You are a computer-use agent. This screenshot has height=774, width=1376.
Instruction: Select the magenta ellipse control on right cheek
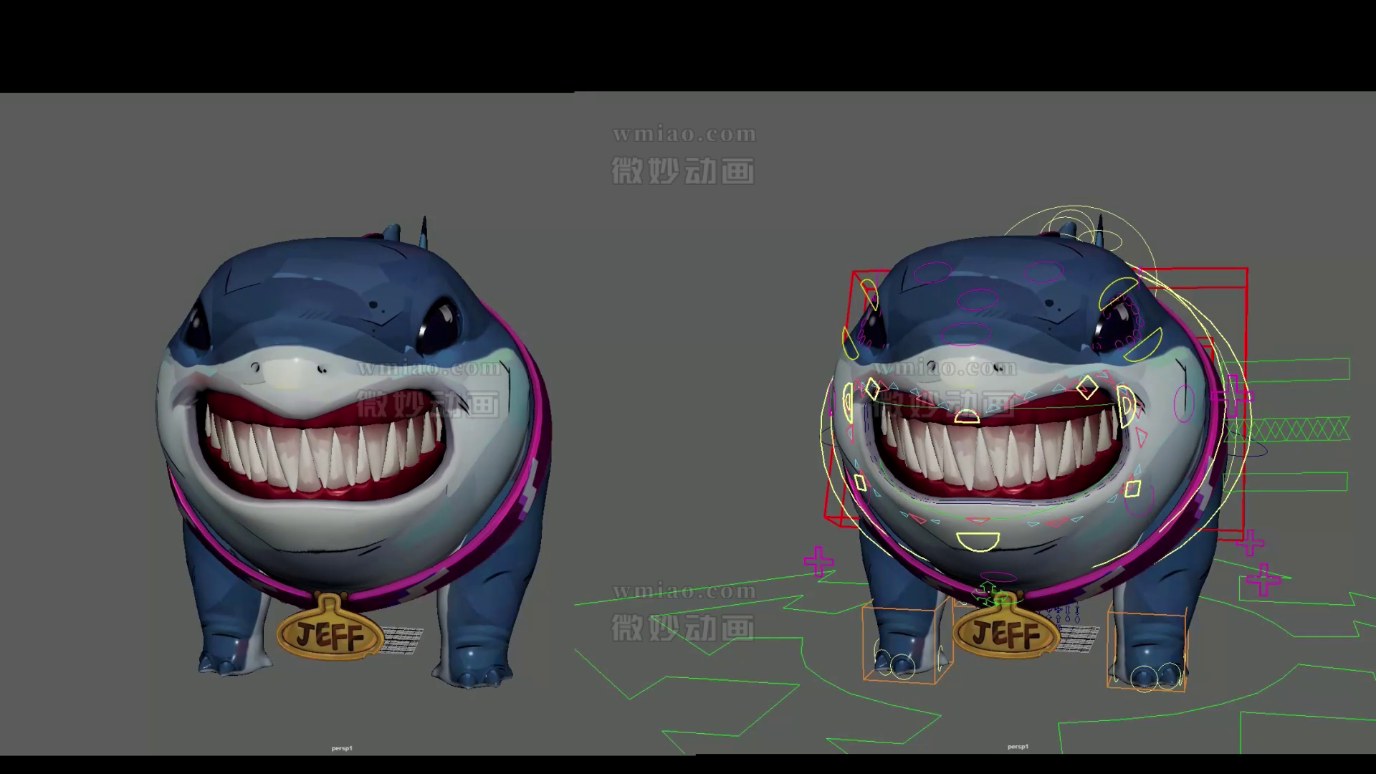pyautogui.click(x=1183, y=402)
